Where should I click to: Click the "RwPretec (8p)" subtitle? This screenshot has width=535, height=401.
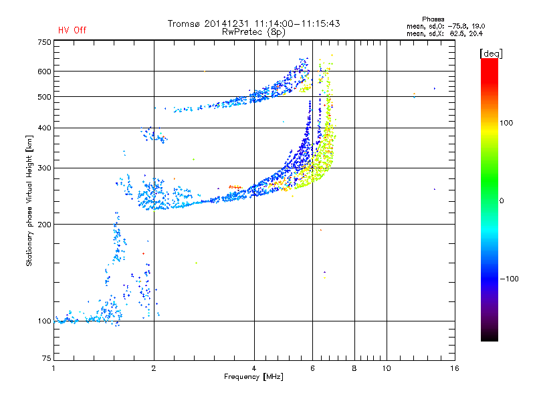point(254,32)
